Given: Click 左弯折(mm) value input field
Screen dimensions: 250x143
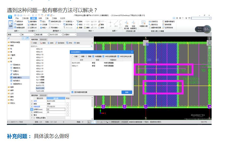Looking at the screenshot, I should (56, 109).
